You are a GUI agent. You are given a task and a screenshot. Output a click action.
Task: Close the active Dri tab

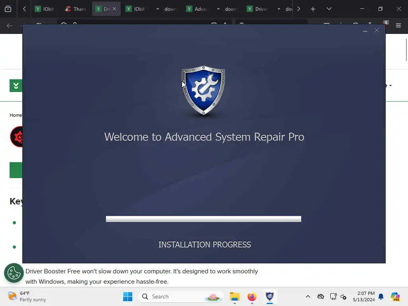click(114, 9)
